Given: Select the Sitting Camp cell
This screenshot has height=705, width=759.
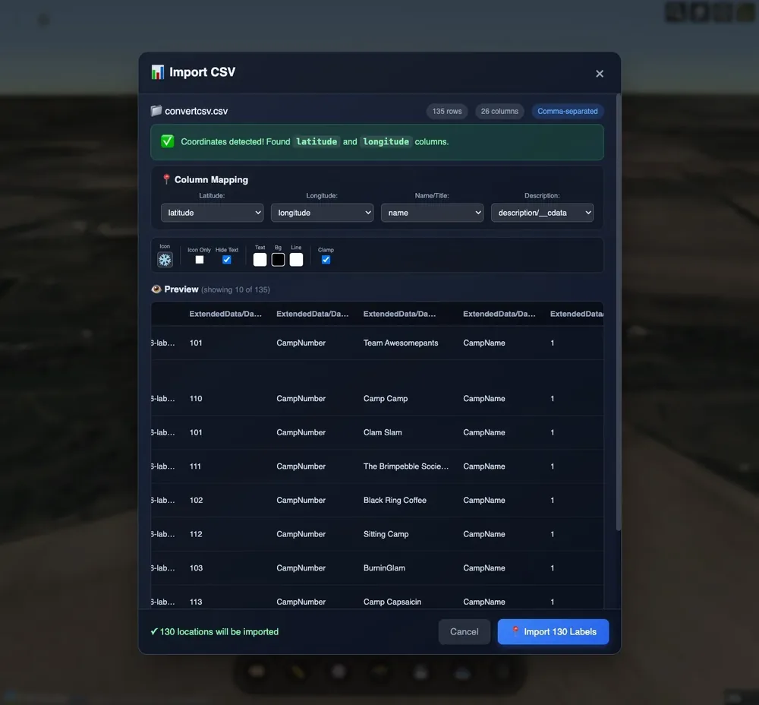Looking at the screenshot, I should [x=386, y=534].
